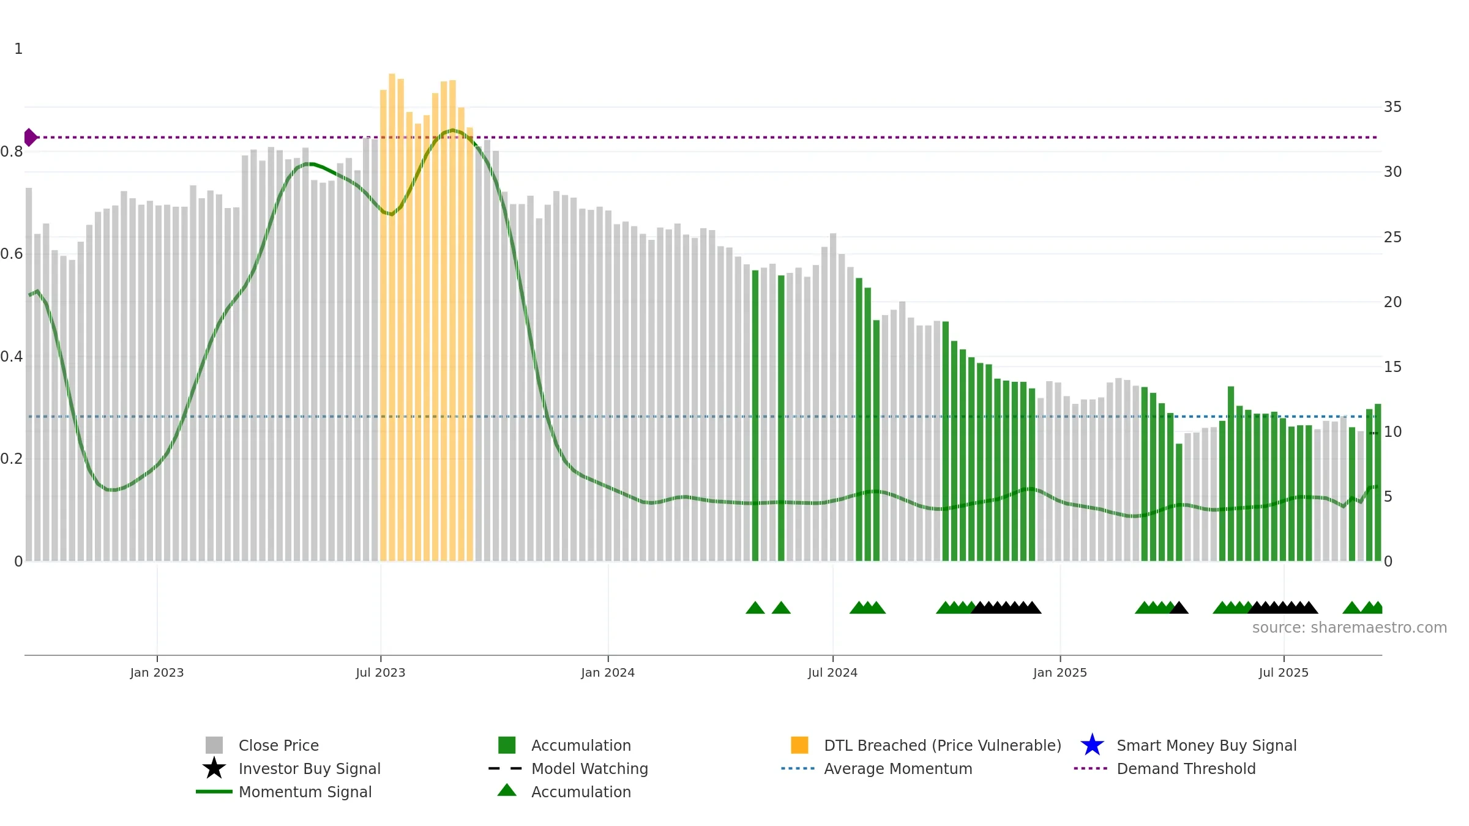Screen dimensions: 1469x826
Task: Toggle the Model Watching dashed legend entry
Action: click(x=568, y=768)
